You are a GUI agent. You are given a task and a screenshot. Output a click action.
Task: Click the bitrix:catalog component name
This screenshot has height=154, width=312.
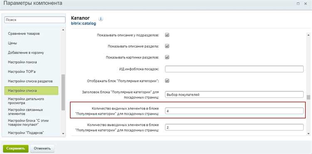pos(83,23)
